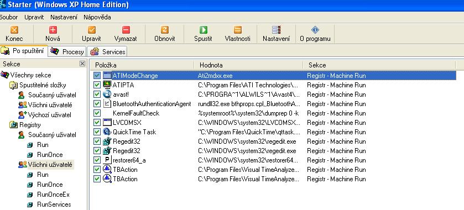This screenshot has height=210, width=464.
Task: Select the highlighted Všichni uživatelé Registry node
Action: click(50, 165)
